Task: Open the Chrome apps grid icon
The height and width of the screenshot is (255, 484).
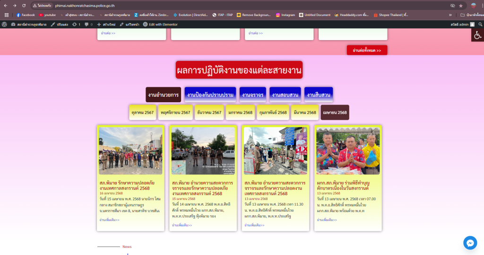Action: click(x=7, y=15)
